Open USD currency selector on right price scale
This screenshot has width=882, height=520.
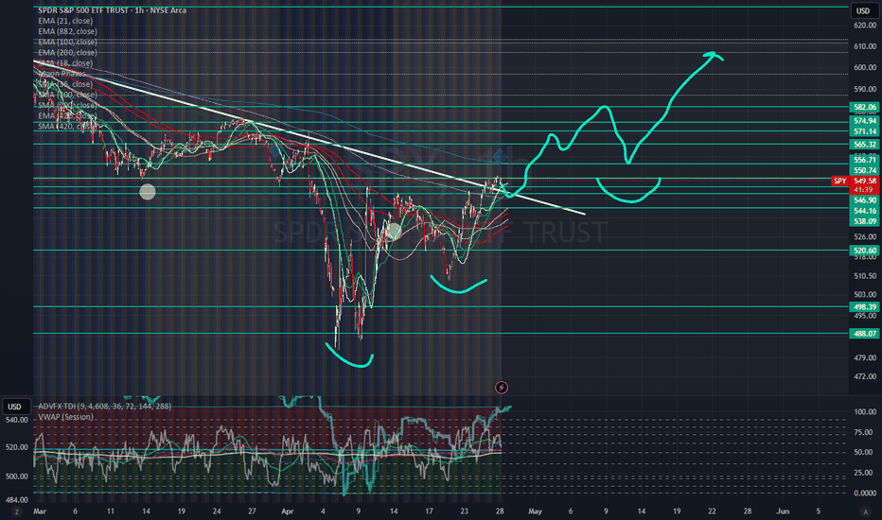863,10
